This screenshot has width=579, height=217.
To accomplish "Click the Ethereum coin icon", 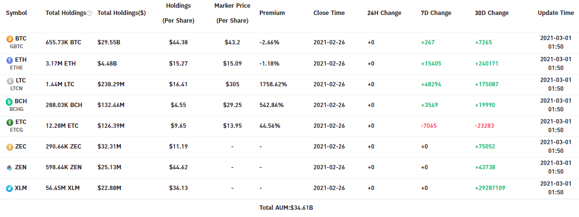I will pos(10,60).
